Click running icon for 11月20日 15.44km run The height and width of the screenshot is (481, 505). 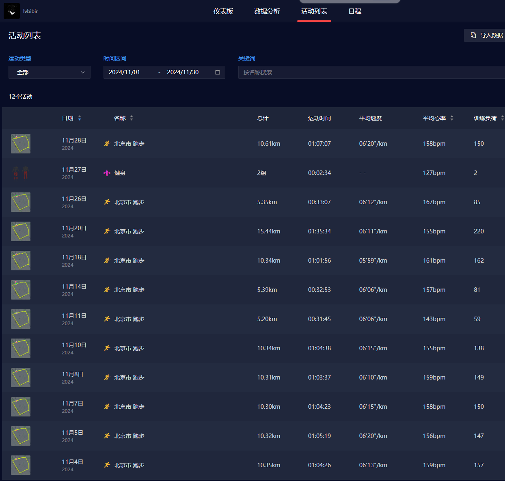(x=107, y=231)
